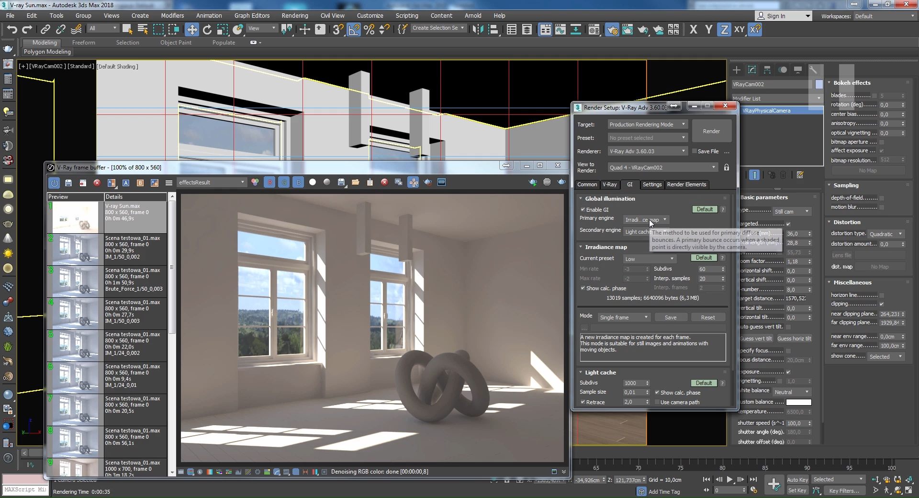The height and width of the screenshot is (498, 919).
Task: Open the Rendering menu
Action: click(x=295, y=16)
